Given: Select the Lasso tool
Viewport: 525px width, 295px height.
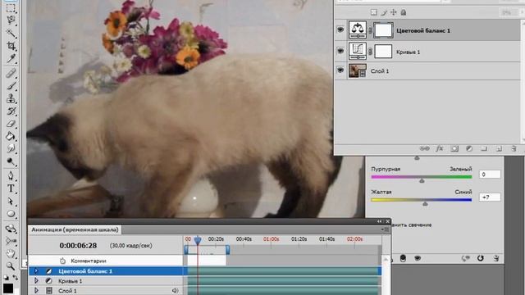Looking at the screenshot, I should (x=11, y=20).
